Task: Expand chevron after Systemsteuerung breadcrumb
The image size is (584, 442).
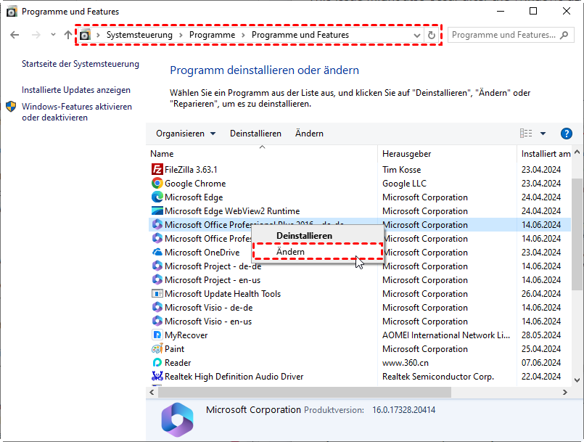Action: pyautogui.click(x=181, y=35)
